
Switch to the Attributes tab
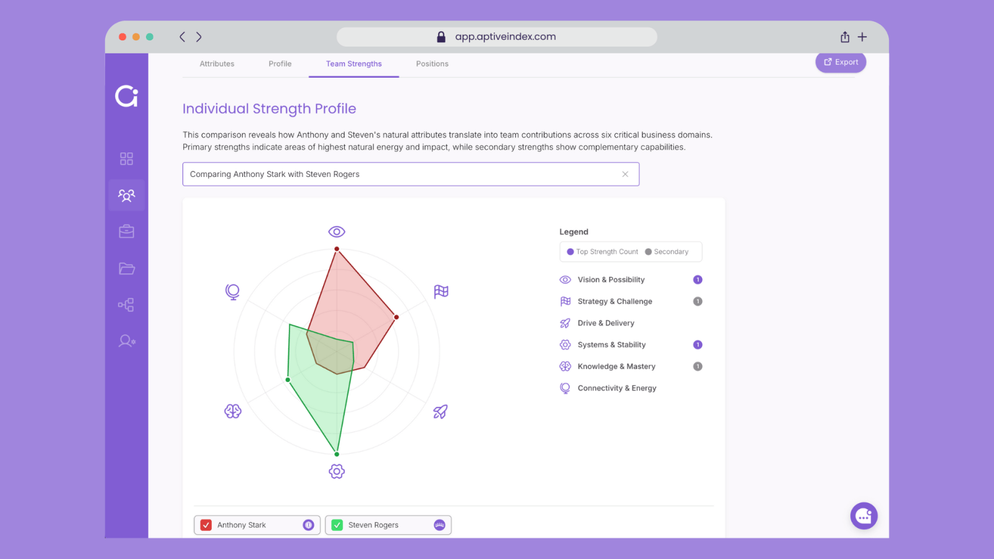click(217, 64)
